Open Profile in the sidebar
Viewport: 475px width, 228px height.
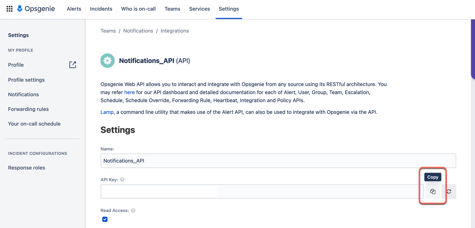pyautogui.click(x=16, y=65)
